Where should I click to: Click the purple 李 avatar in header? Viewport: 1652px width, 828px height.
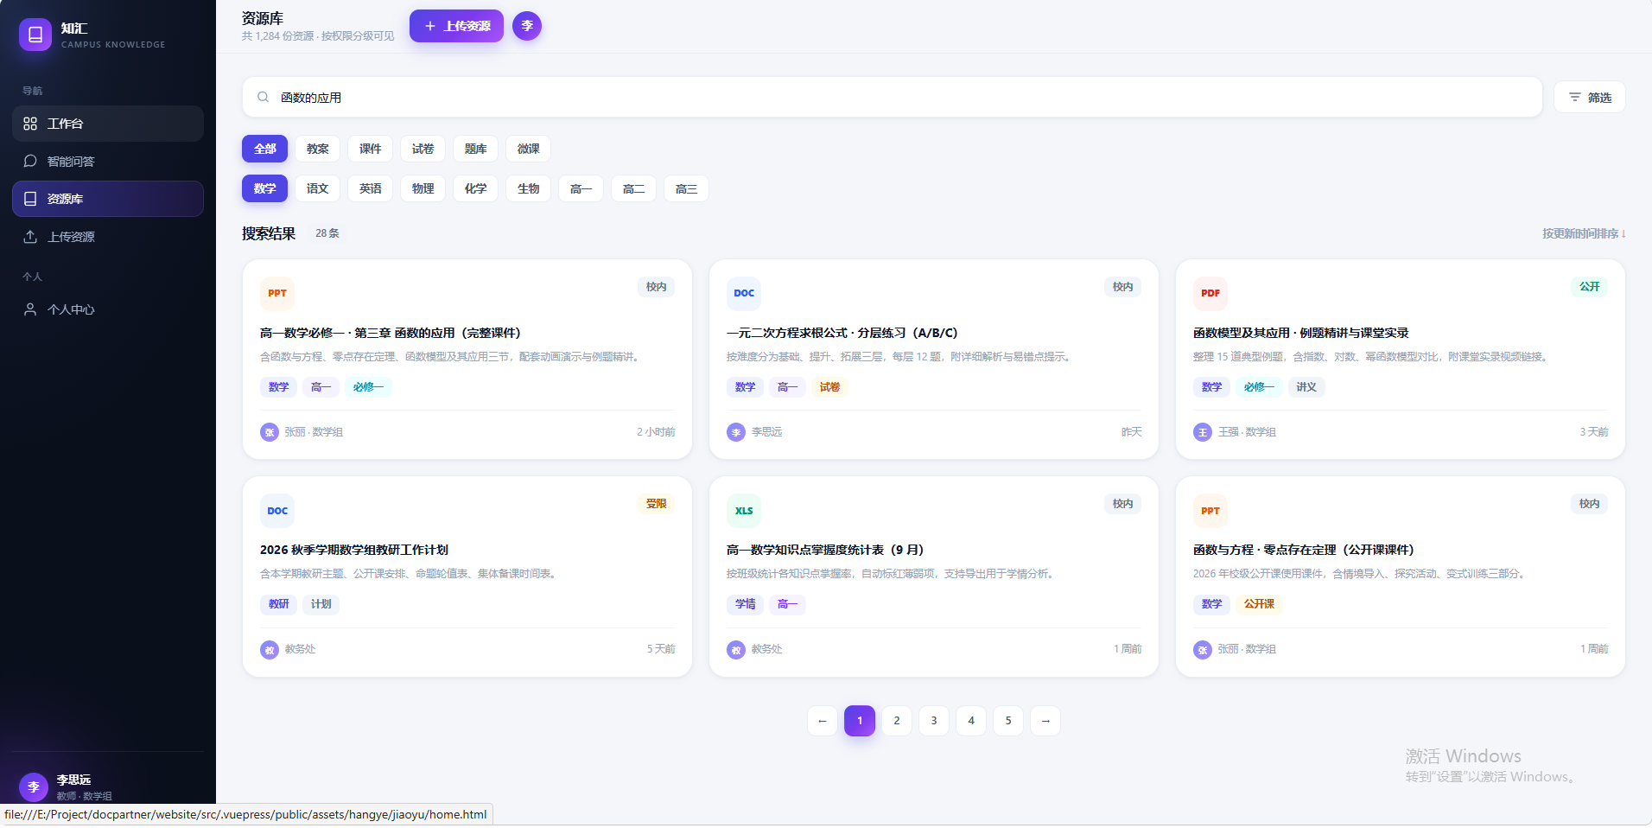coord(527,26)
